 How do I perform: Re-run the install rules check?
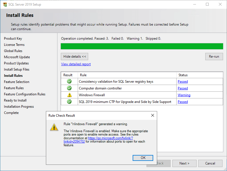point(214,57)
